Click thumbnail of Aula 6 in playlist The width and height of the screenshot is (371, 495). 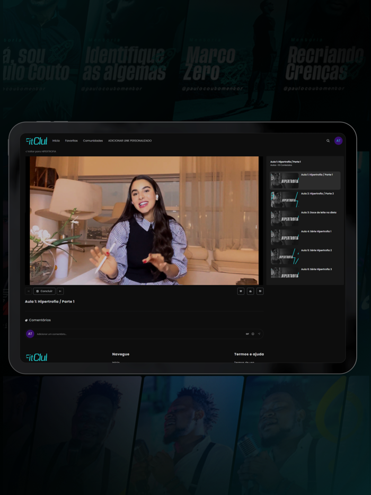[x=285, y=273]
